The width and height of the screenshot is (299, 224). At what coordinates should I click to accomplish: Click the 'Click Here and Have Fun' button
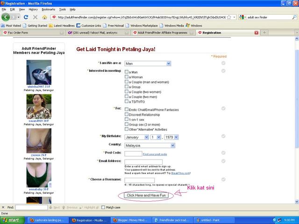[x=146, y=195]
